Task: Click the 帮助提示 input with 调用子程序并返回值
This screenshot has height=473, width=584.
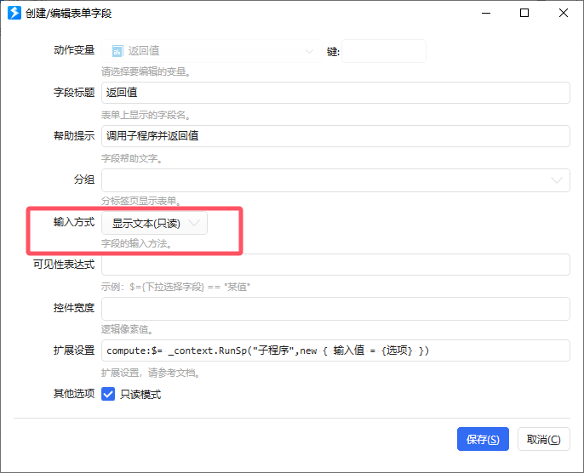Action: point(335,136)
